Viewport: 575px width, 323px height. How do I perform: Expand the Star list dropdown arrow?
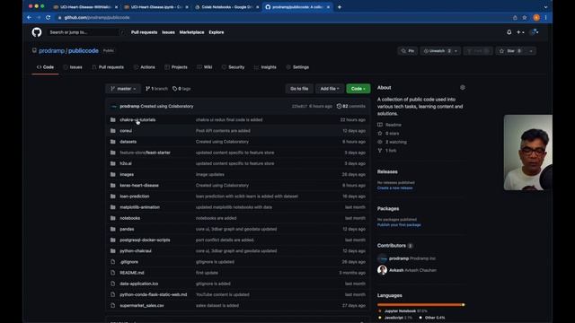click(531, 51)
